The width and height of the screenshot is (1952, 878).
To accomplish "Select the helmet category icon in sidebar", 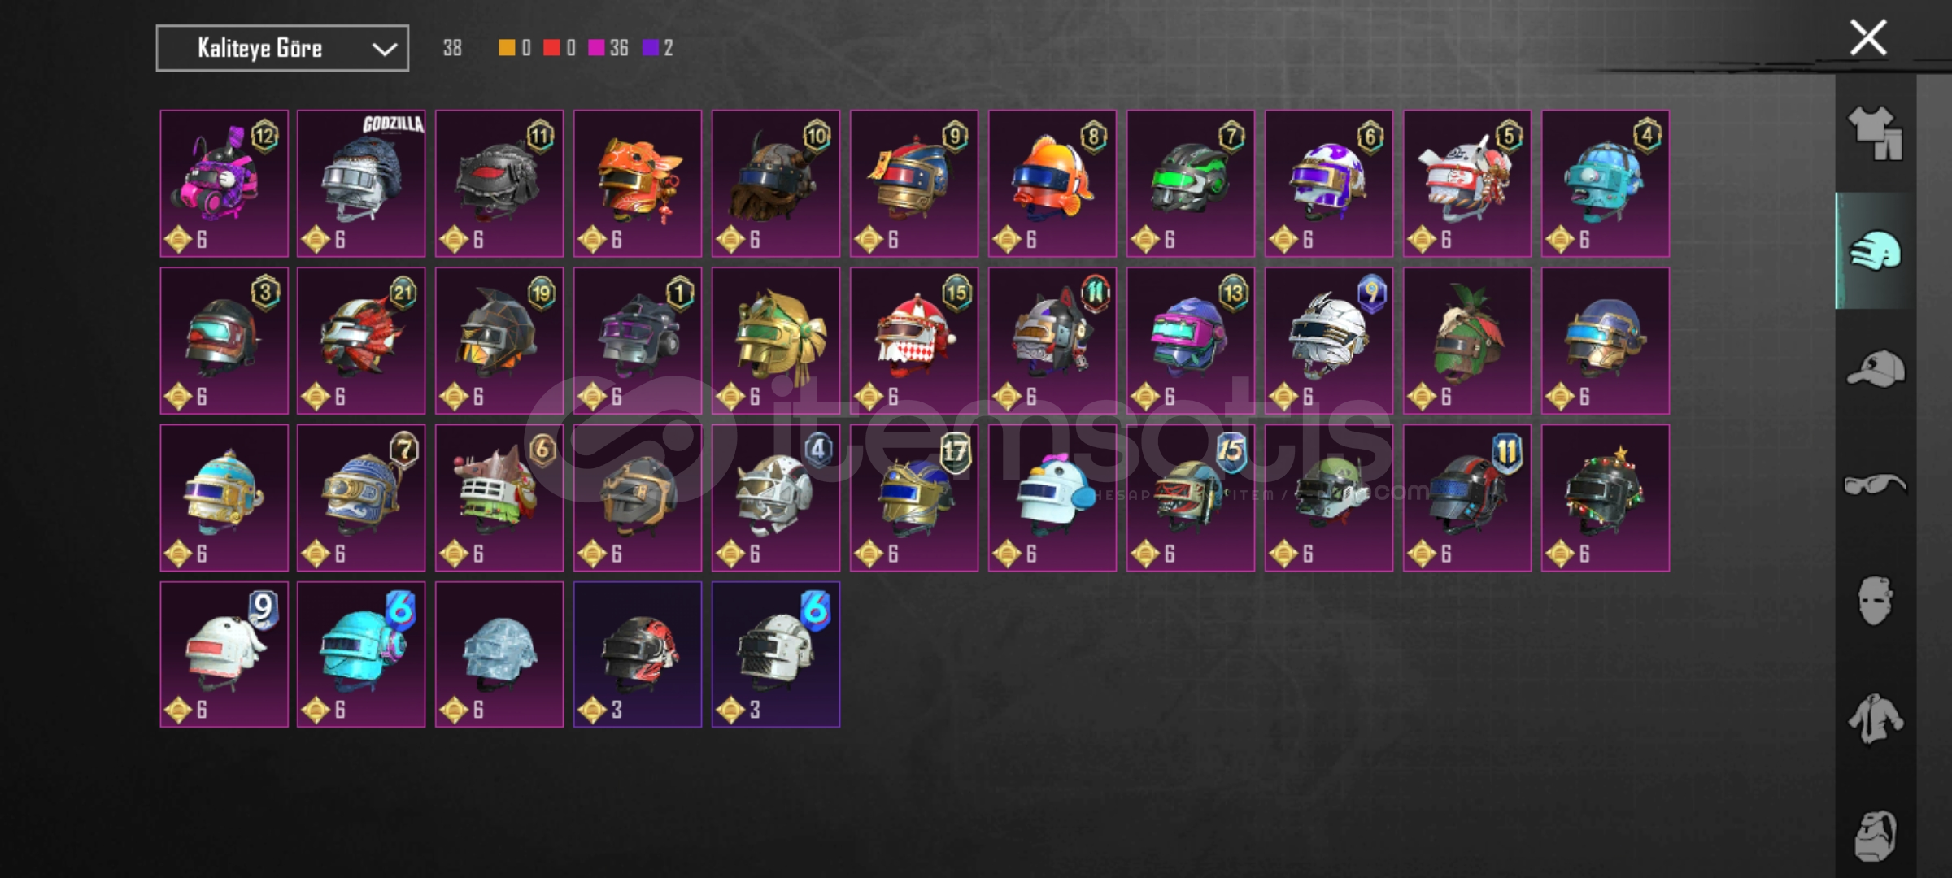I will point(1875,251).
